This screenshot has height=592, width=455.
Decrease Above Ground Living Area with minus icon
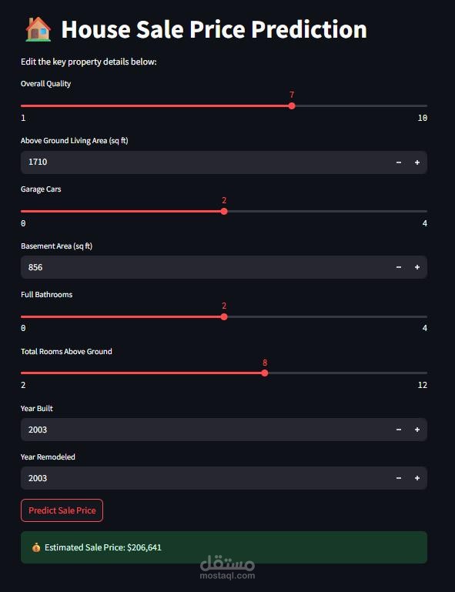pyautogui.click(x=399, y=162)
